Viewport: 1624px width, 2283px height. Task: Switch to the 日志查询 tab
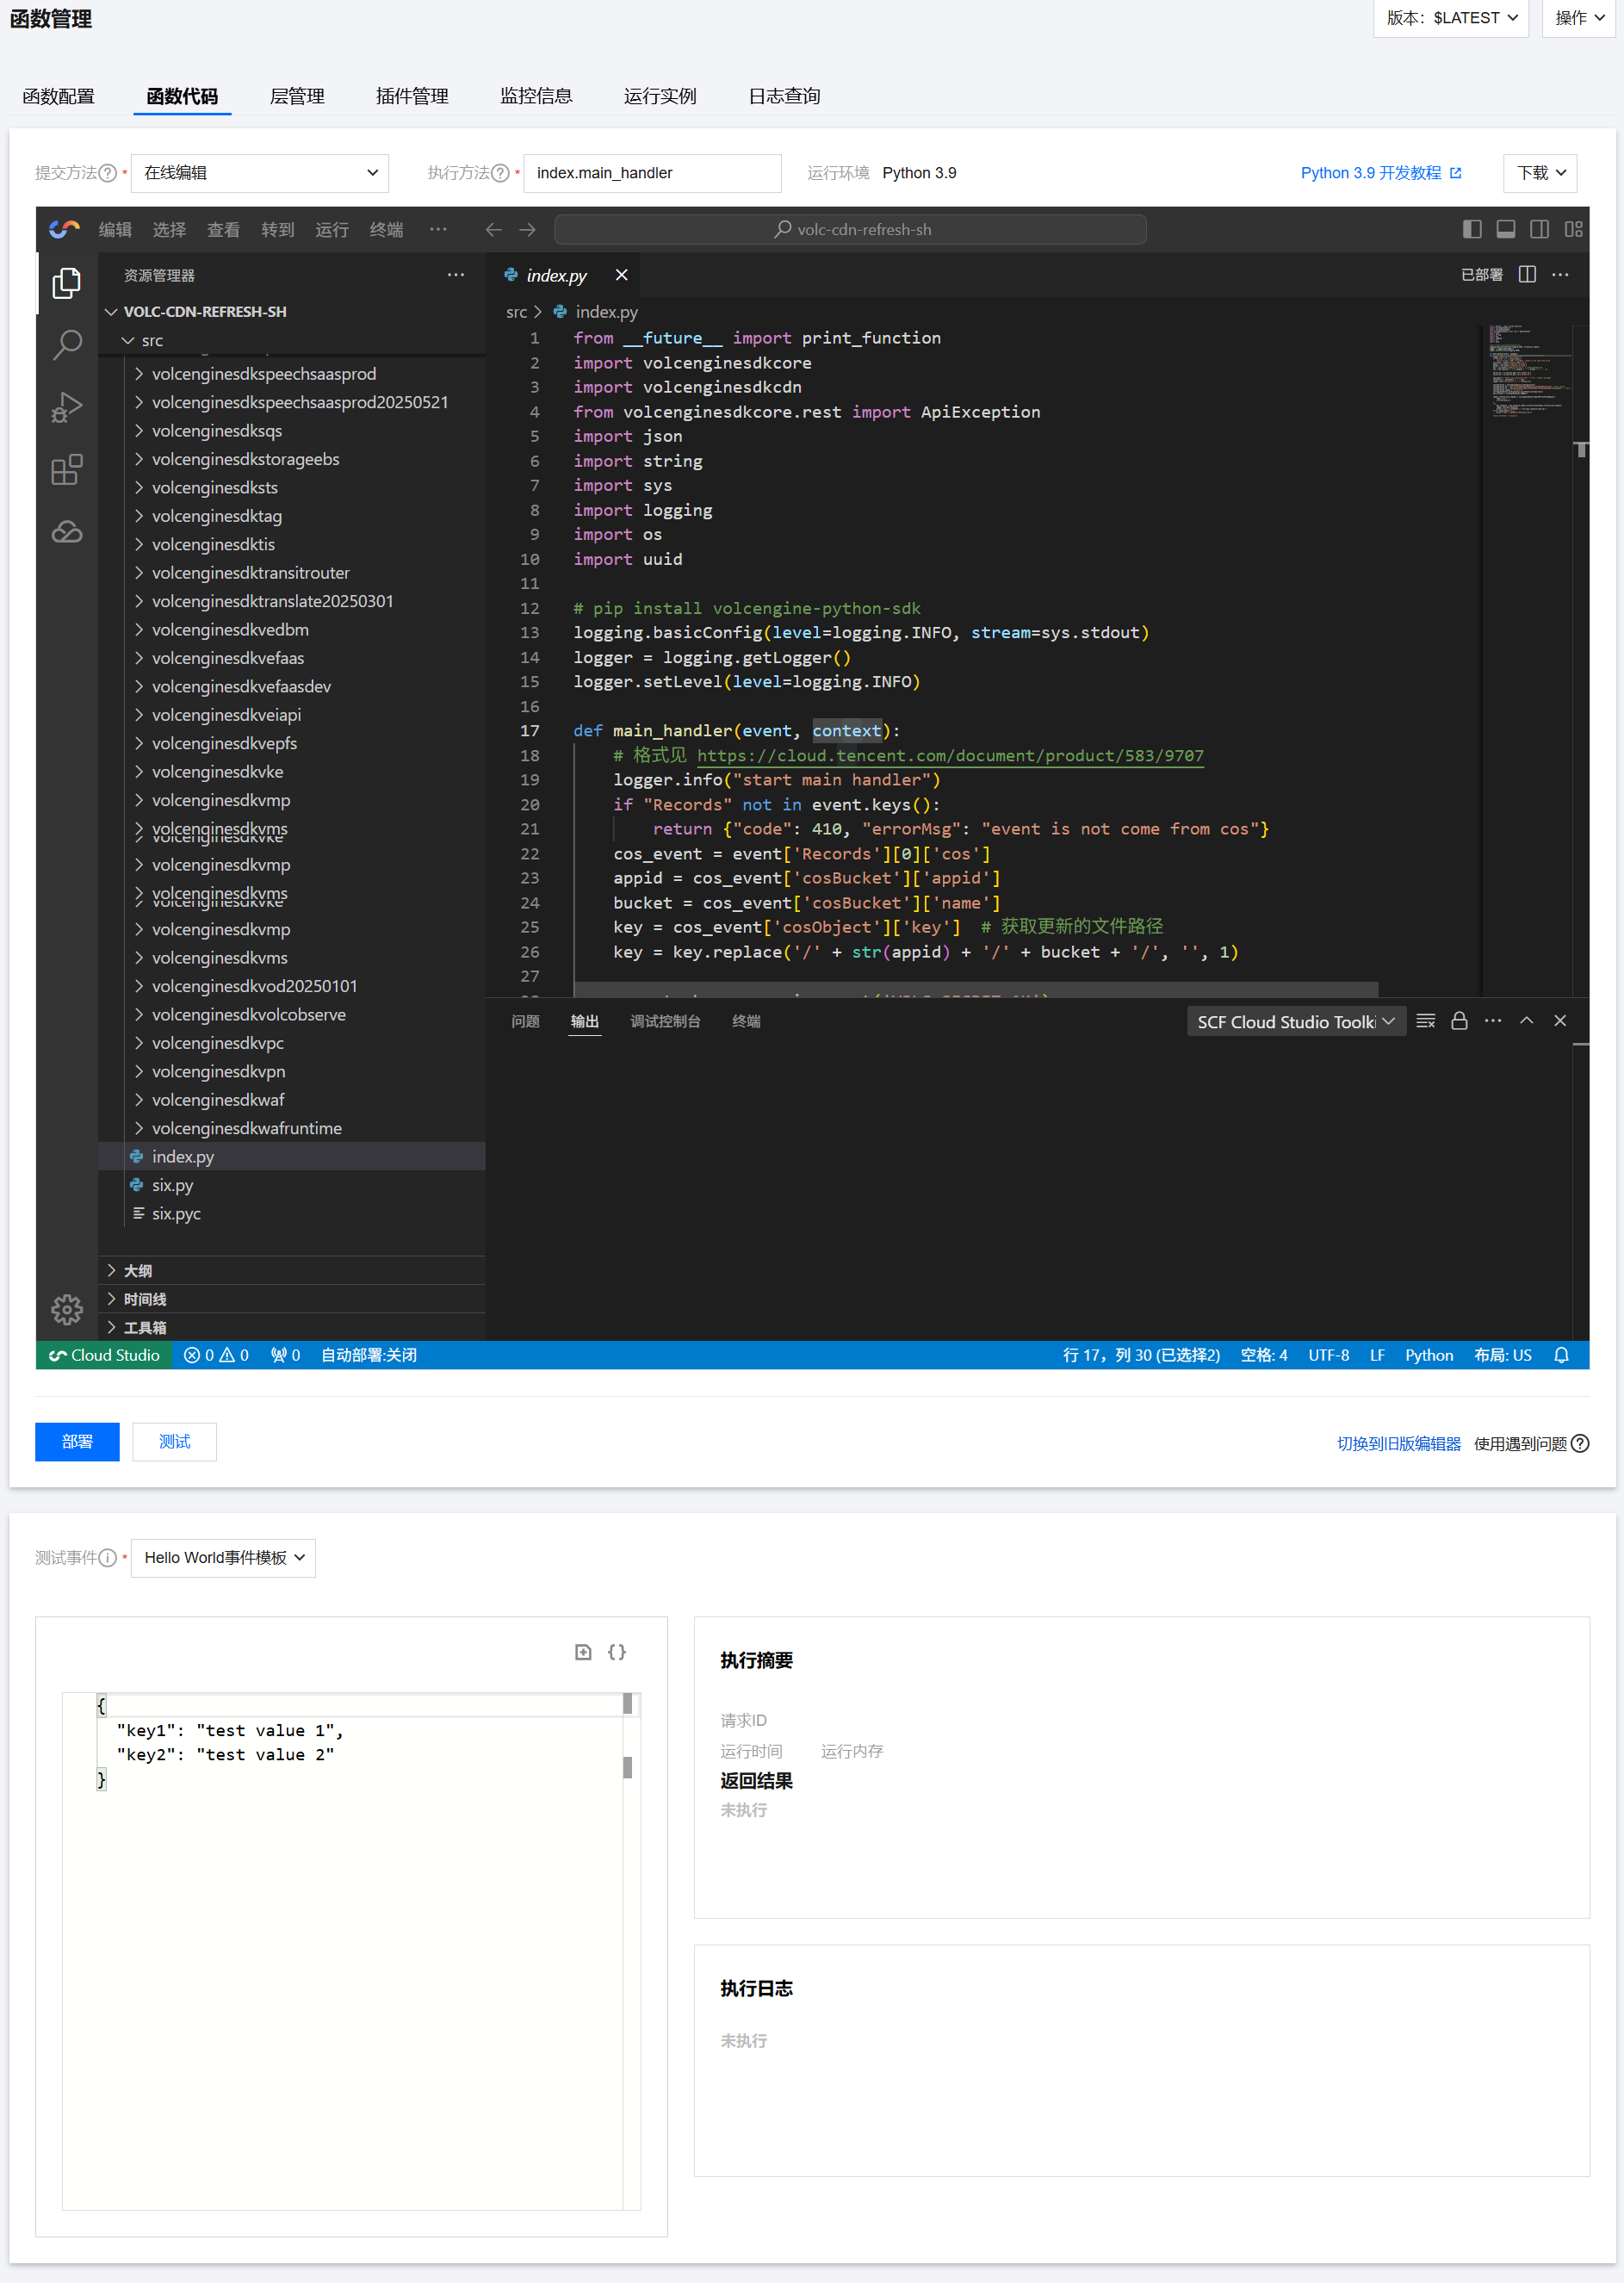click(784, 96)
